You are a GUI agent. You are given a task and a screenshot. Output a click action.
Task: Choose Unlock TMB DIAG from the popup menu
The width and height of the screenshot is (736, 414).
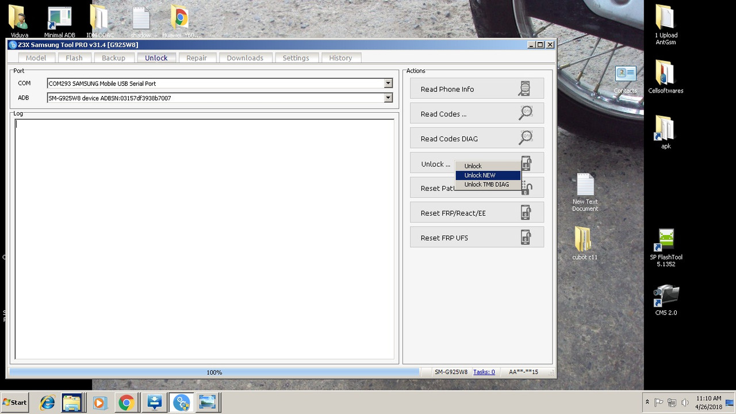tap(488, 185)
